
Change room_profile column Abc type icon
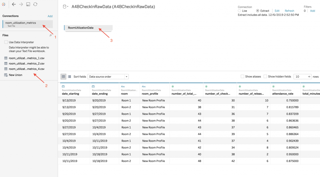coord(144,86)
